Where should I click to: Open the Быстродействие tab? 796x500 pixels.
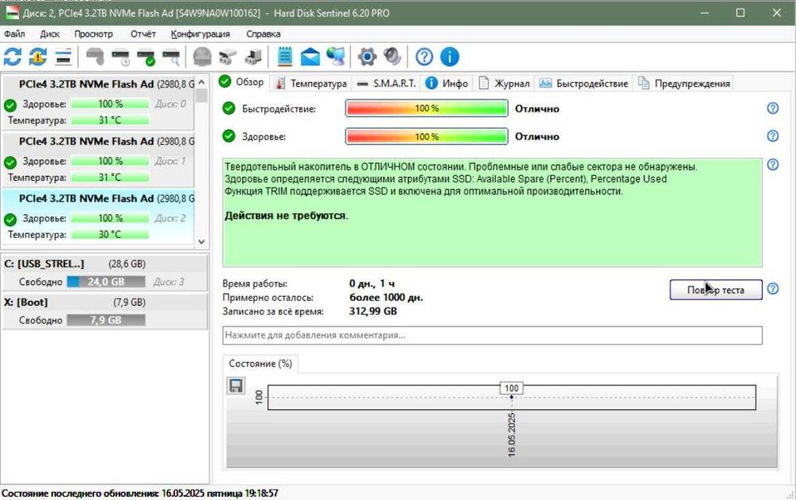pyautogui.click(x=583, y=84)
